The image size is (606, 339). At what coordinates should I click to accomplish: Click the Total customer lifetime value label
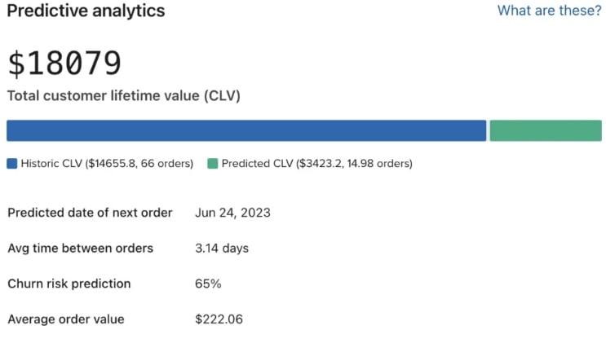tap(123, 96)
